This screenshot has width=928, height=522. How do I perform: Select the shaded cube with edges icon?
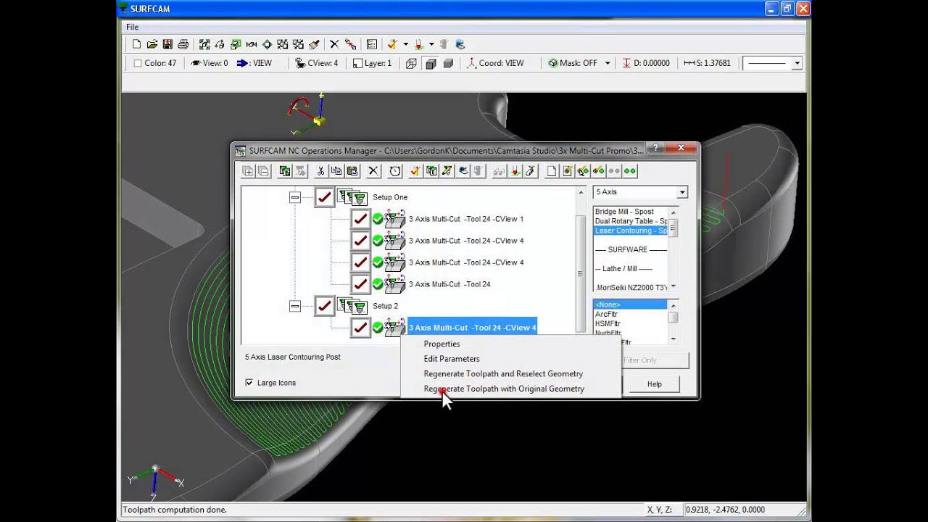[x=431, y=63]
